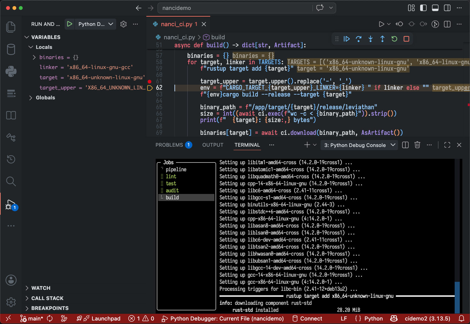Start debugging with the green play icon

[x=69, y=24]
